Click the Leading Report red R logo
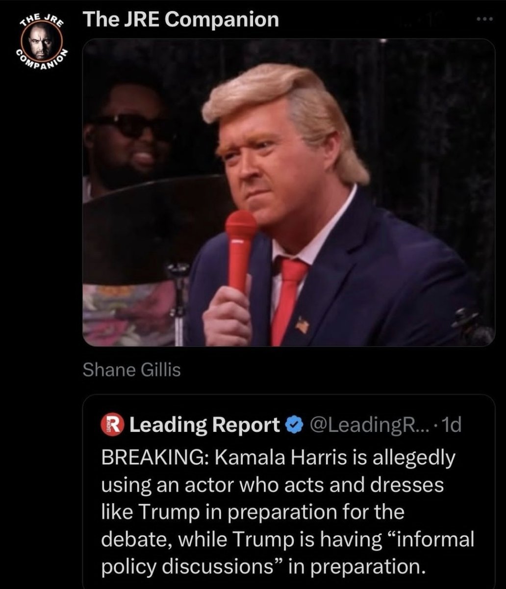 click(112, 425)
